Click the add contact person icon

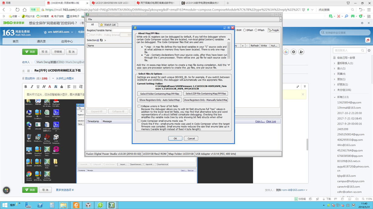301,52
